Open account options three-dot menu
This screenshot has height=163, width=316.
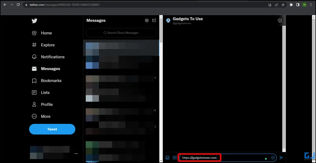[x=76, y=154]
